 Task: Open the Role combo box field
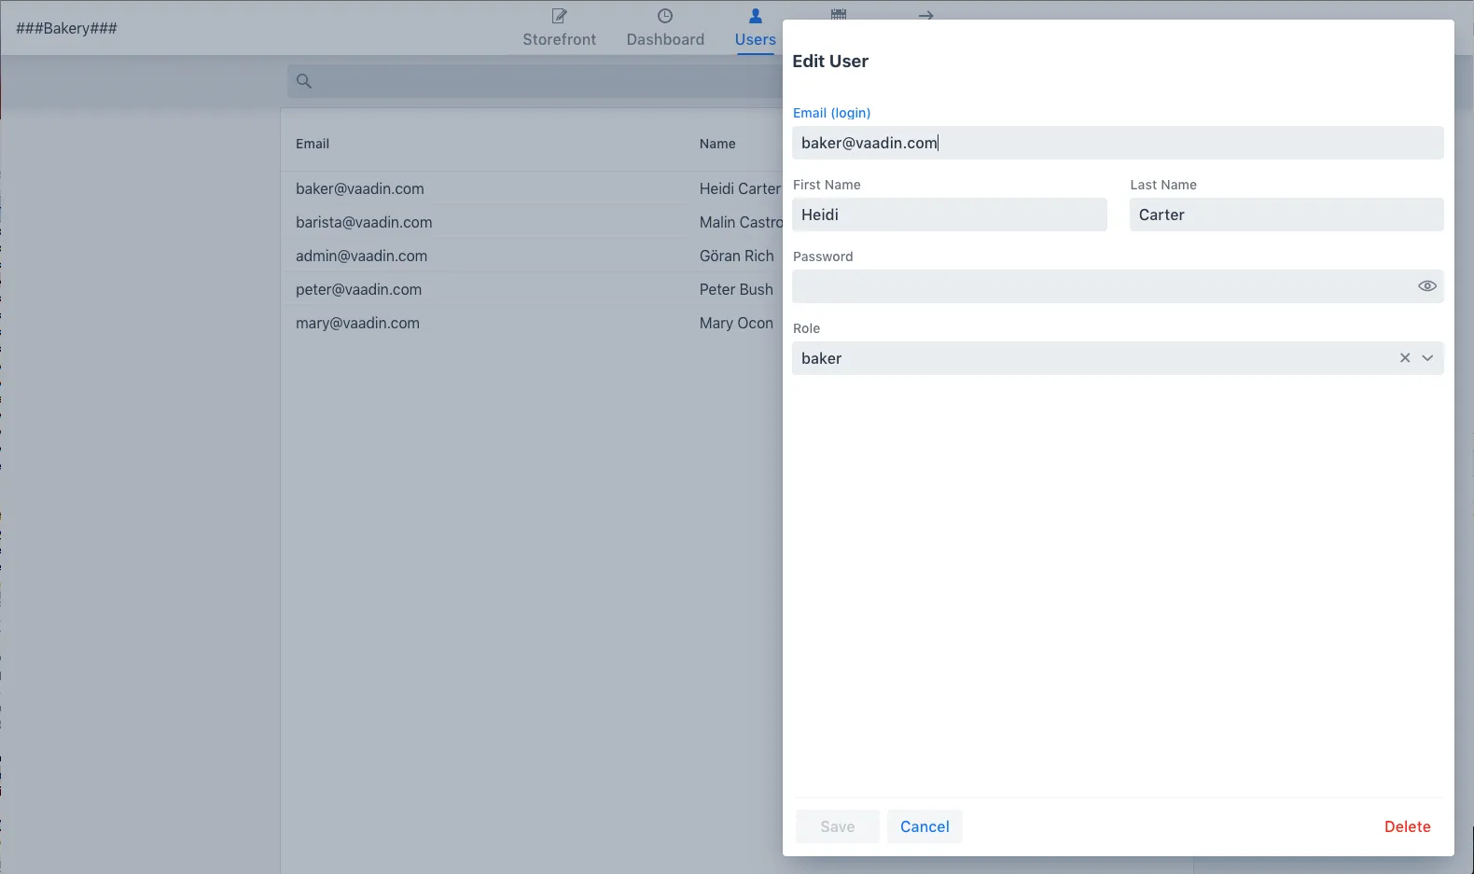click(1092, 358)
